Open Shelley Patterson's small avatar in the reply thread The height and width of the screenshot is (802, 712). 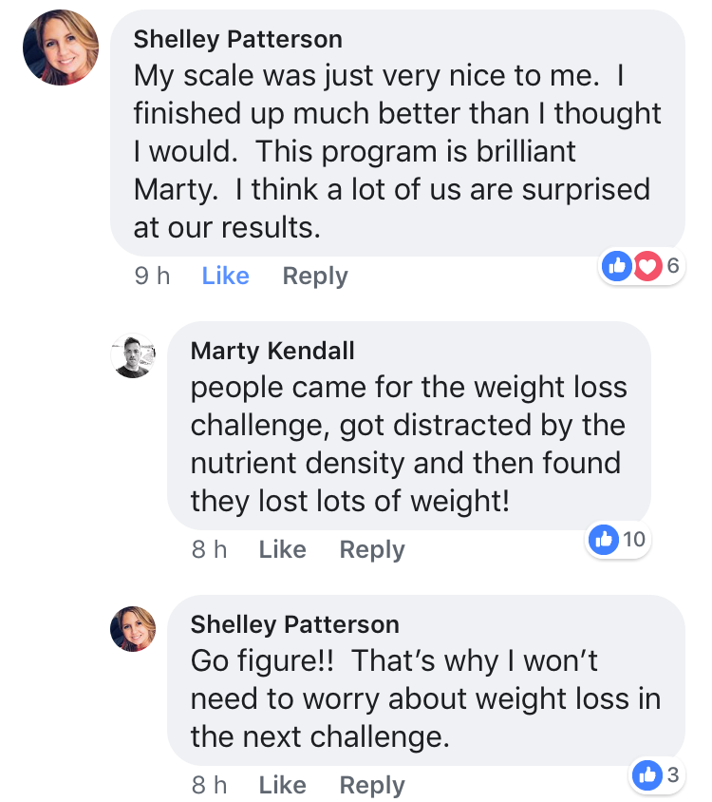pyautogui.click(x=133, y=629)
